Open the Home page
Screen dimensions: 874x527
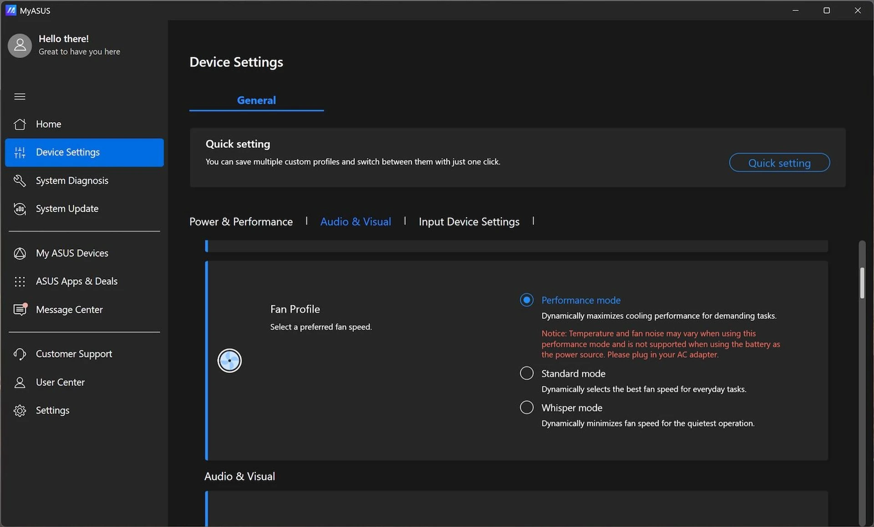click(x=84, y=124)
